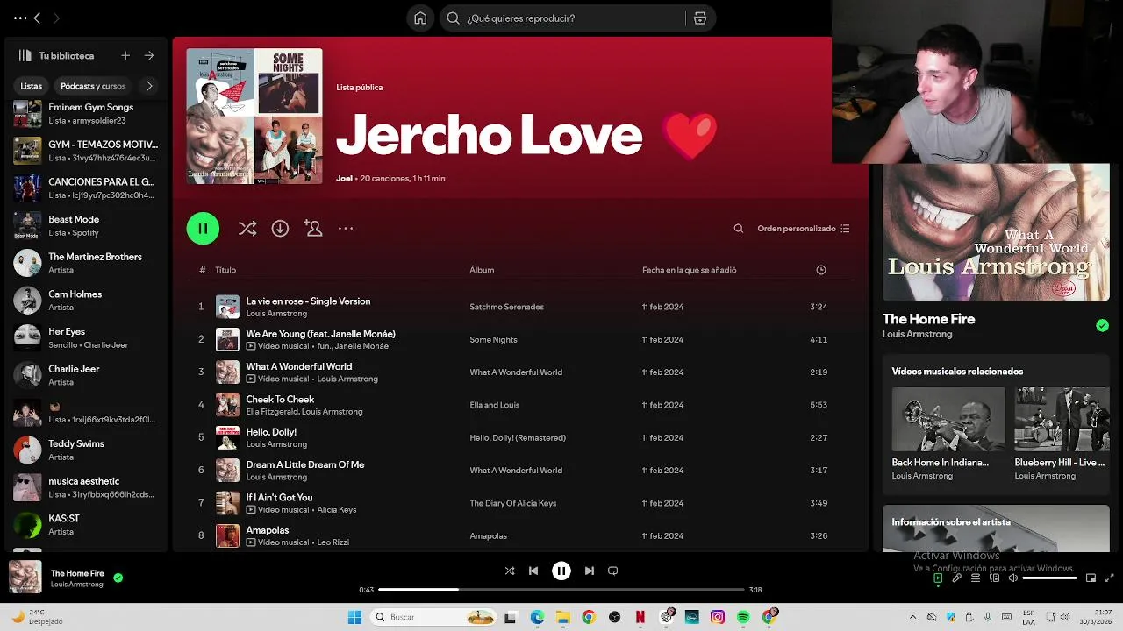
Task: Open the miniplayer icon
Action: [x=1091, y=578]
